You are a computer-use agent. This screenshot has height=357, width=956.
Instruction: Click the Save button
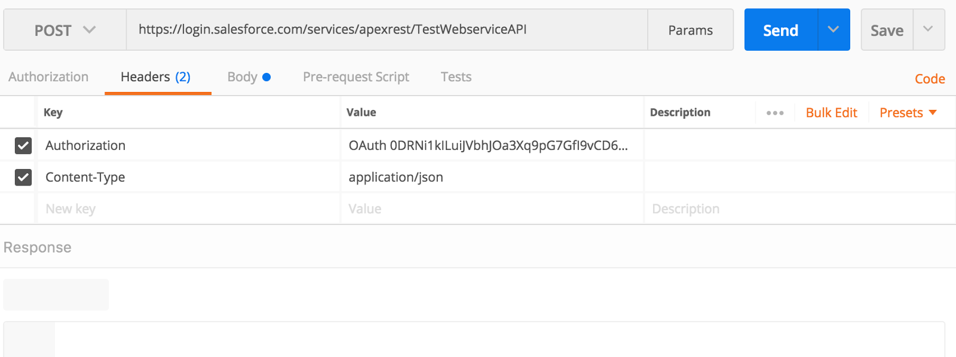(887, 30)
